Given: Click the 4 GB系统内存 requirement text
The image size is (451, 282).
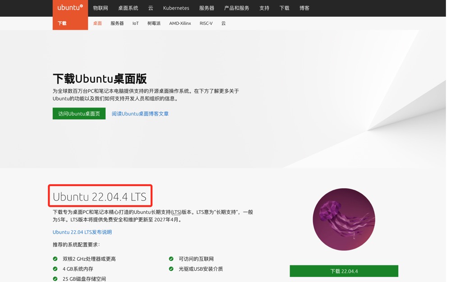Looking at the screenshot, I should tap(78, 269).
